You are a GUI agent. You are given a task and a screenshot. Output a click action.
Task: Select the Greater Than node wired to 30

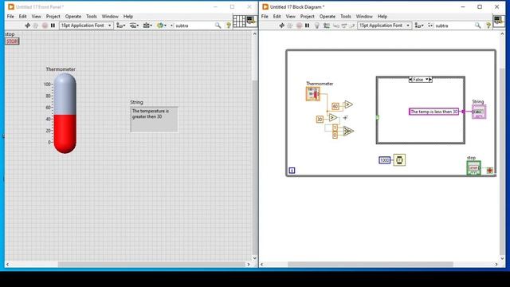click(333, 117)
